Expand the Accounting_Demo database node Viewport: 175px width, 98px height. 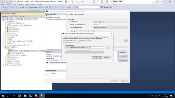[x=5, y=29]
